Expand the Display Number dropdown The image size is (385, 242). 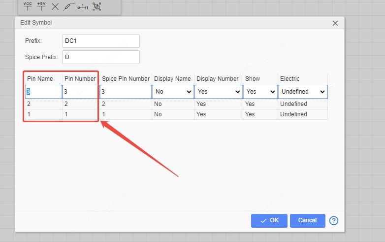click(218, 92)
